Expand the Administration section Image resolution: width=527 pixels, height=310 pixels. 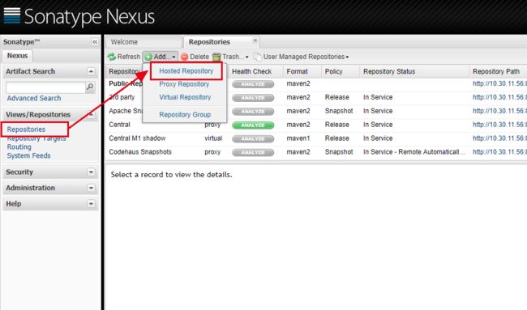coord(91,188)
